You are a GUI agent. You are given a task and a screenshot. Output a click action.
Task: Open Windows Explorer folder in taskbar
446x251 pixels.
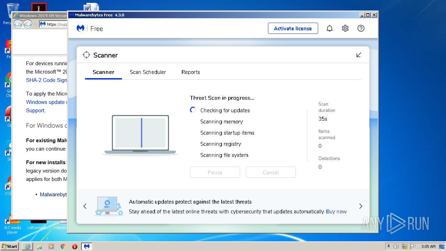tap(39, 246)
